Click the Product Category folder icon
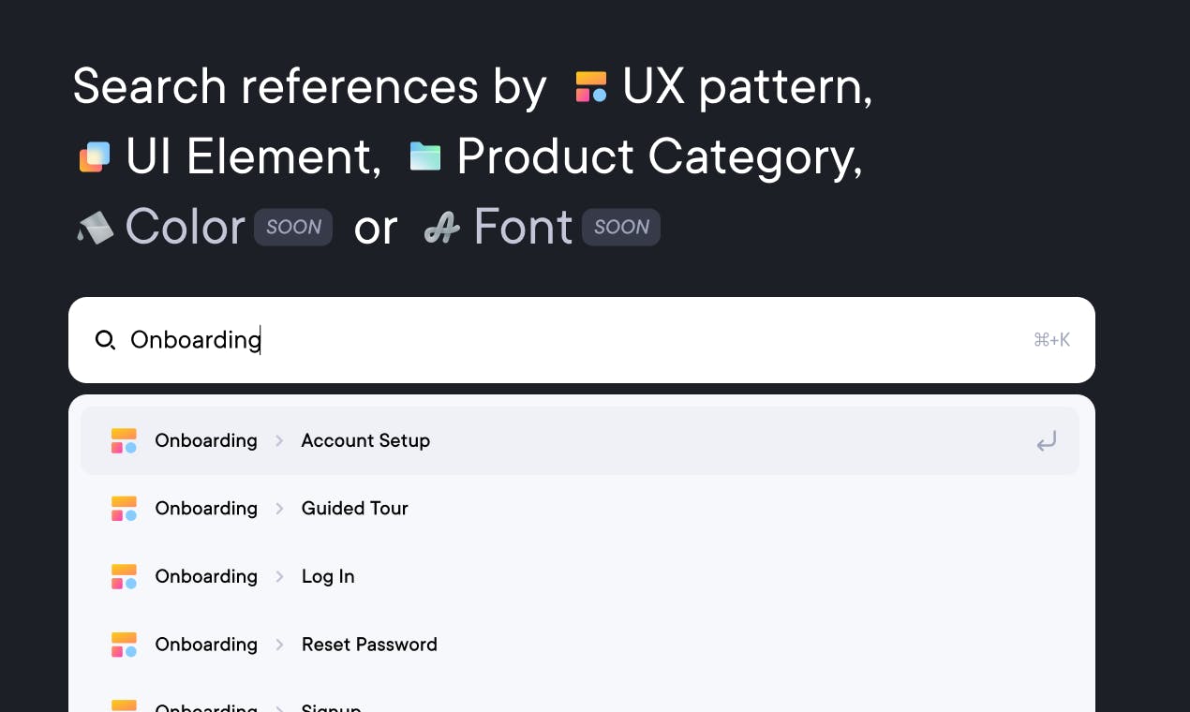This screenshot has height=712, width=1190. tap(425, 156)
